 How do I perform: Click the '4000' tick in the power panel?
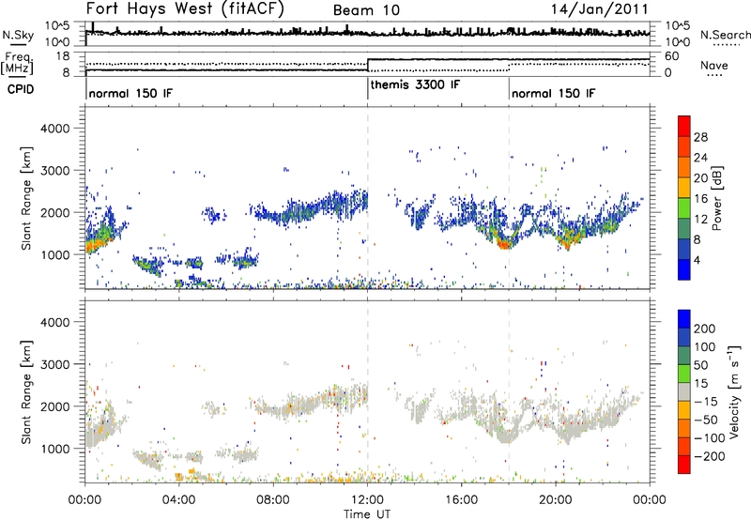point(55,129)
